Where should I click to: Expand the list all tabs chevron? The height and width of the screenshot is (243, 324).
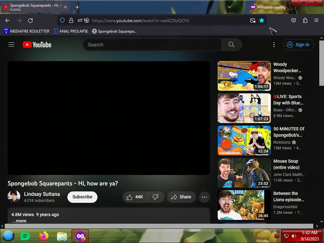coord(229,7)
